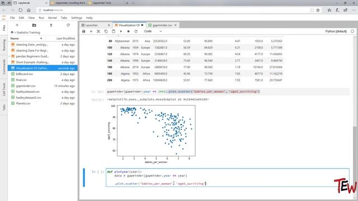
Task: Insert a cell below with plus icon
Action: click(x=91, y=31)
